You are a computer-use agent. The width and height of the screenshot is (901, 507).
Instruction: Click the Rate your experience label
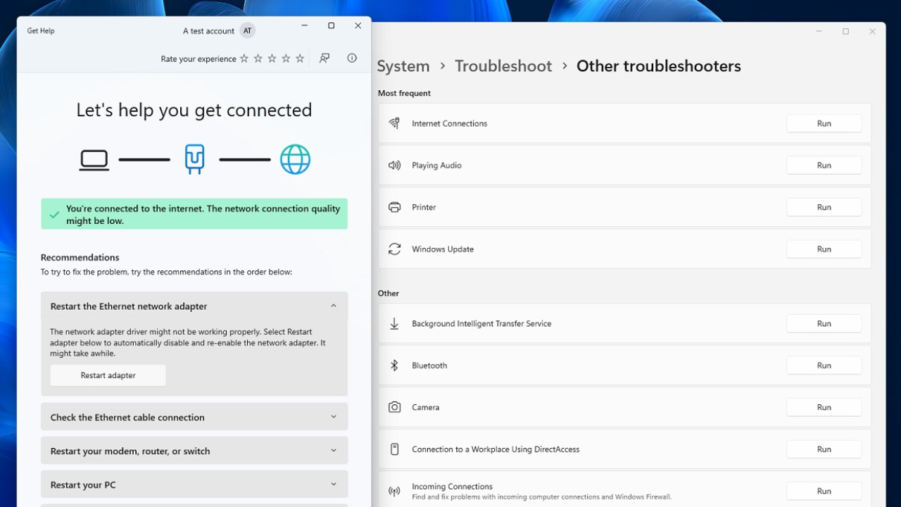[x=199, y=59]
